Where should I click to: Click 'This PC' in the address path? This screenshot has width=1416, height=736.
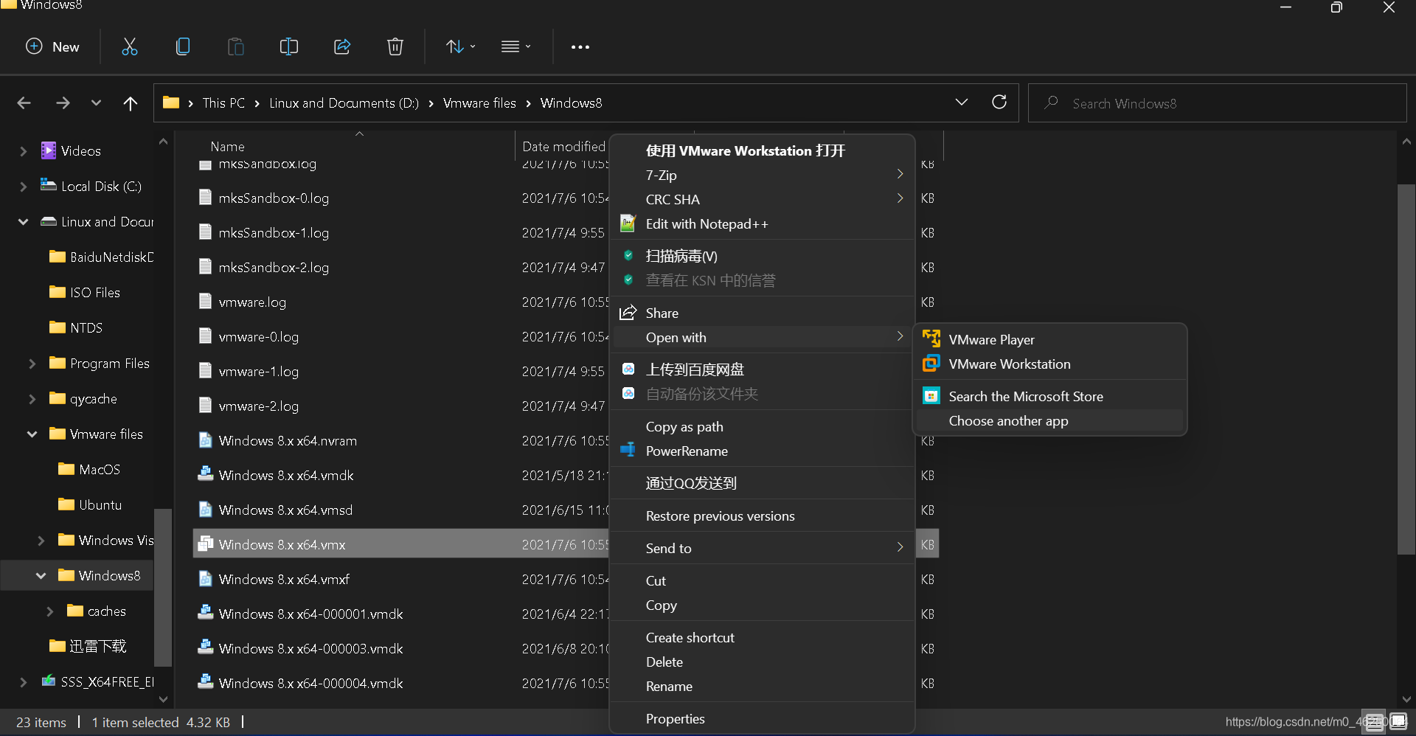pos(223,103)
